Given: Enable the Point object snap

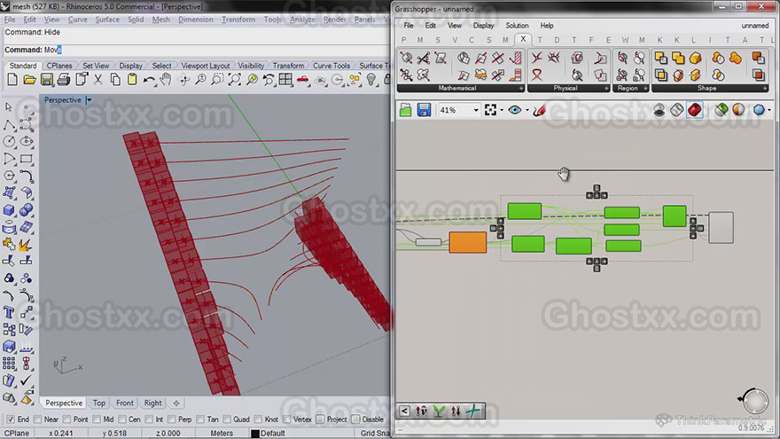Looking at the screenshot, I should [67, 419].
